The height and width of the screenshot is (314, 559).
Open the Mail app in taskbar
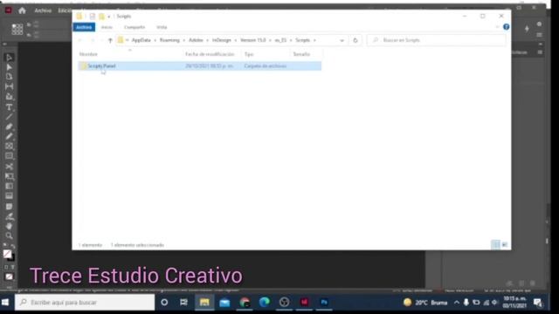[224, 303]
